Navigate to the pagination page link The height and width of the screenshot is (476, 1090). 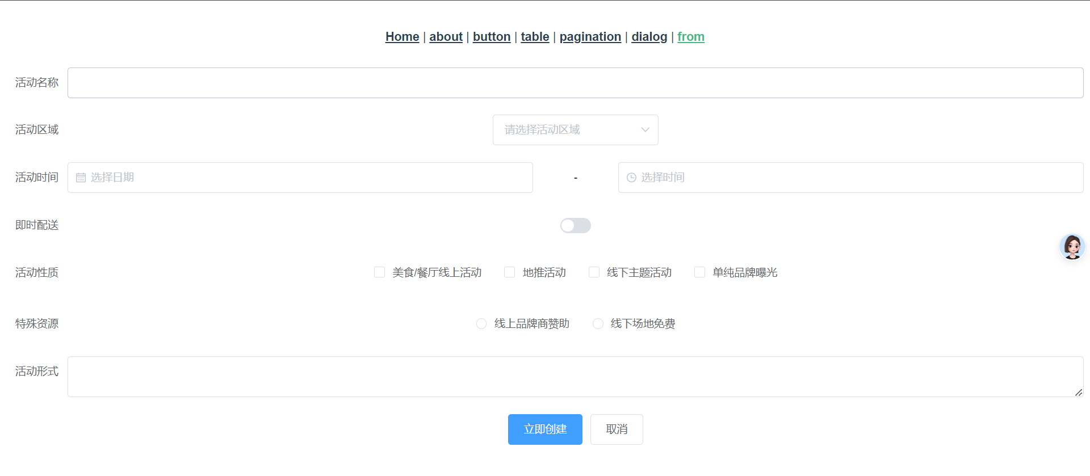tap(590, 37)
